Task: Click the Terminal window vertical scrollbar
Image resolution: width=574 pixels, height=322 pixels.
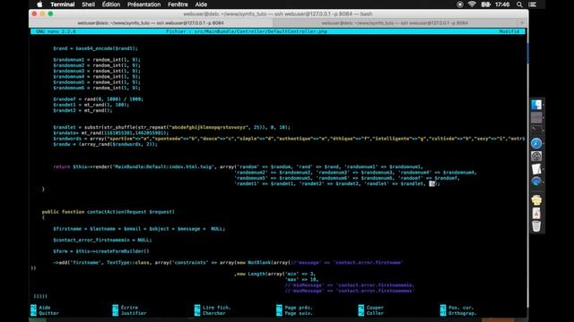Action: coord(527,168)
